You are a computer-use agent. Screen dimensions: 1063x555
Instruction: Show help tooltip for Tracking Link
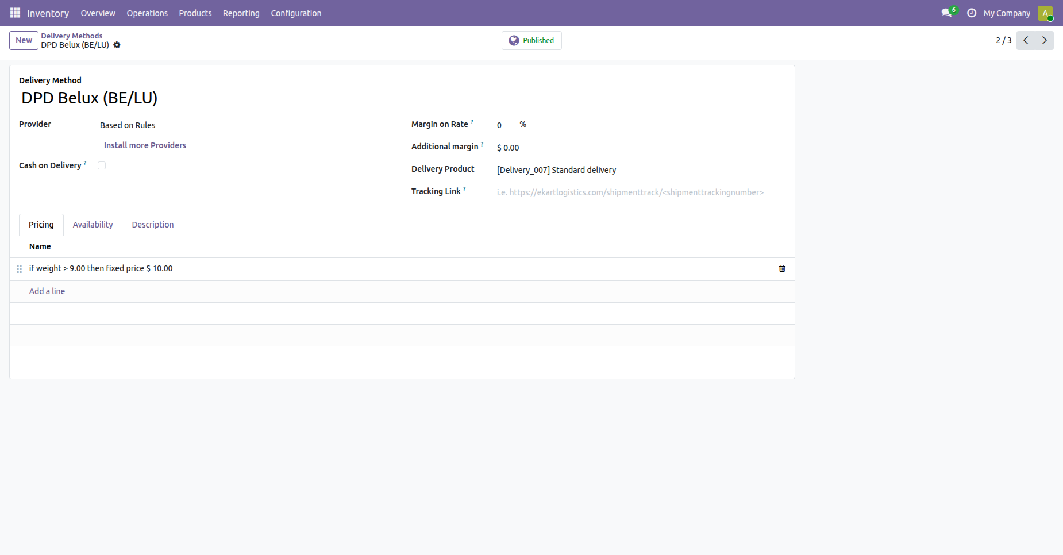[464, 189]
